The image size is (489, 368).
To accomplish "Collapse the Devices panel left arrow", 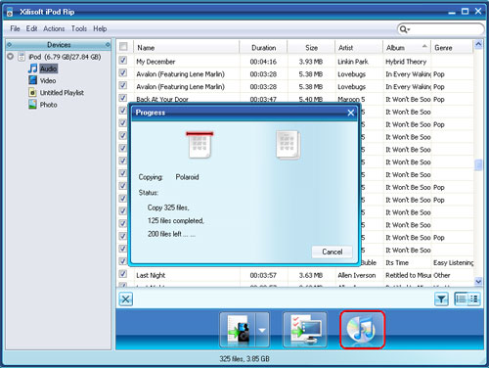I will [9, 45].
